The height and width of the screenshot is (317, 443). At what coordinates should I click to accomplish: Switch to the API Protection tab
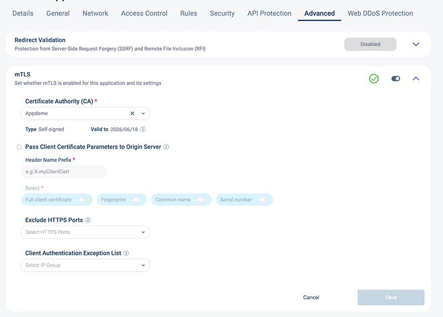[269, 13]
